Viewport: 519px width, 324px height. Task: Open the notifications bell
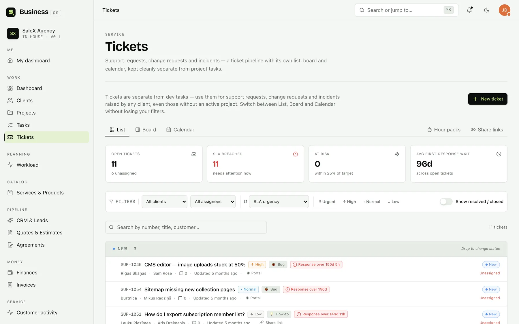pos(469,10)
